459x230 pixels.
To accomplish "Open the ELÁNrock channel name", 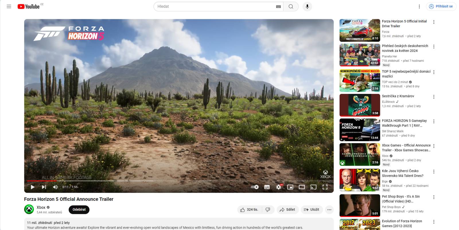I will coord(388,102).
